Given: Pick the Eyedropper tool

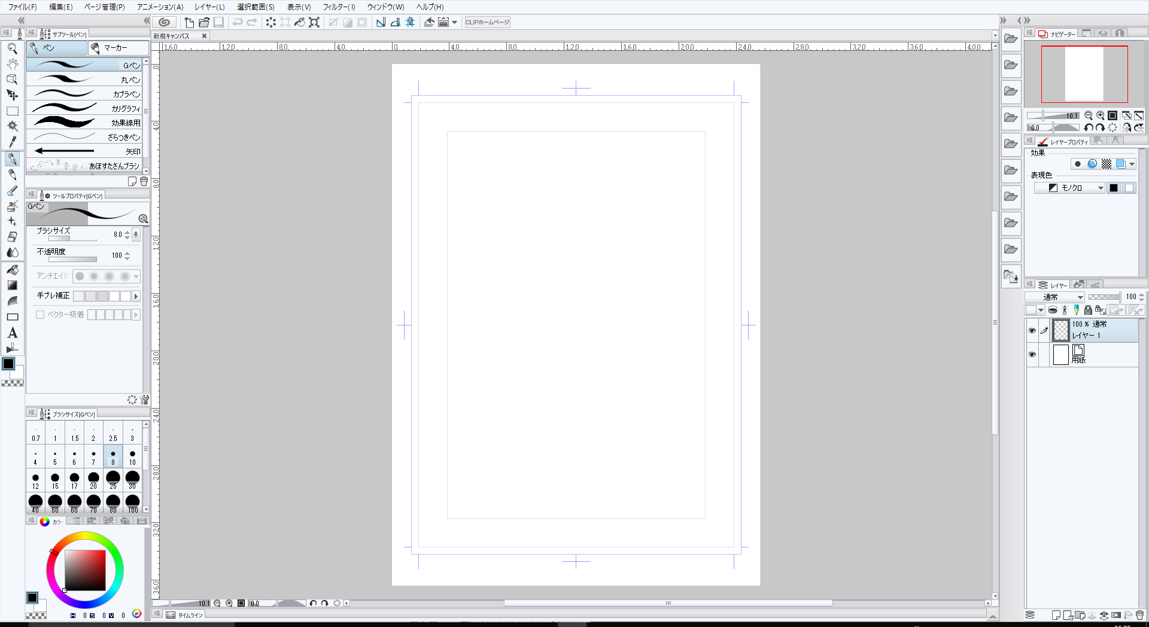Looking at the screenshot, I should pyautogui.click(x=12, y=142).
